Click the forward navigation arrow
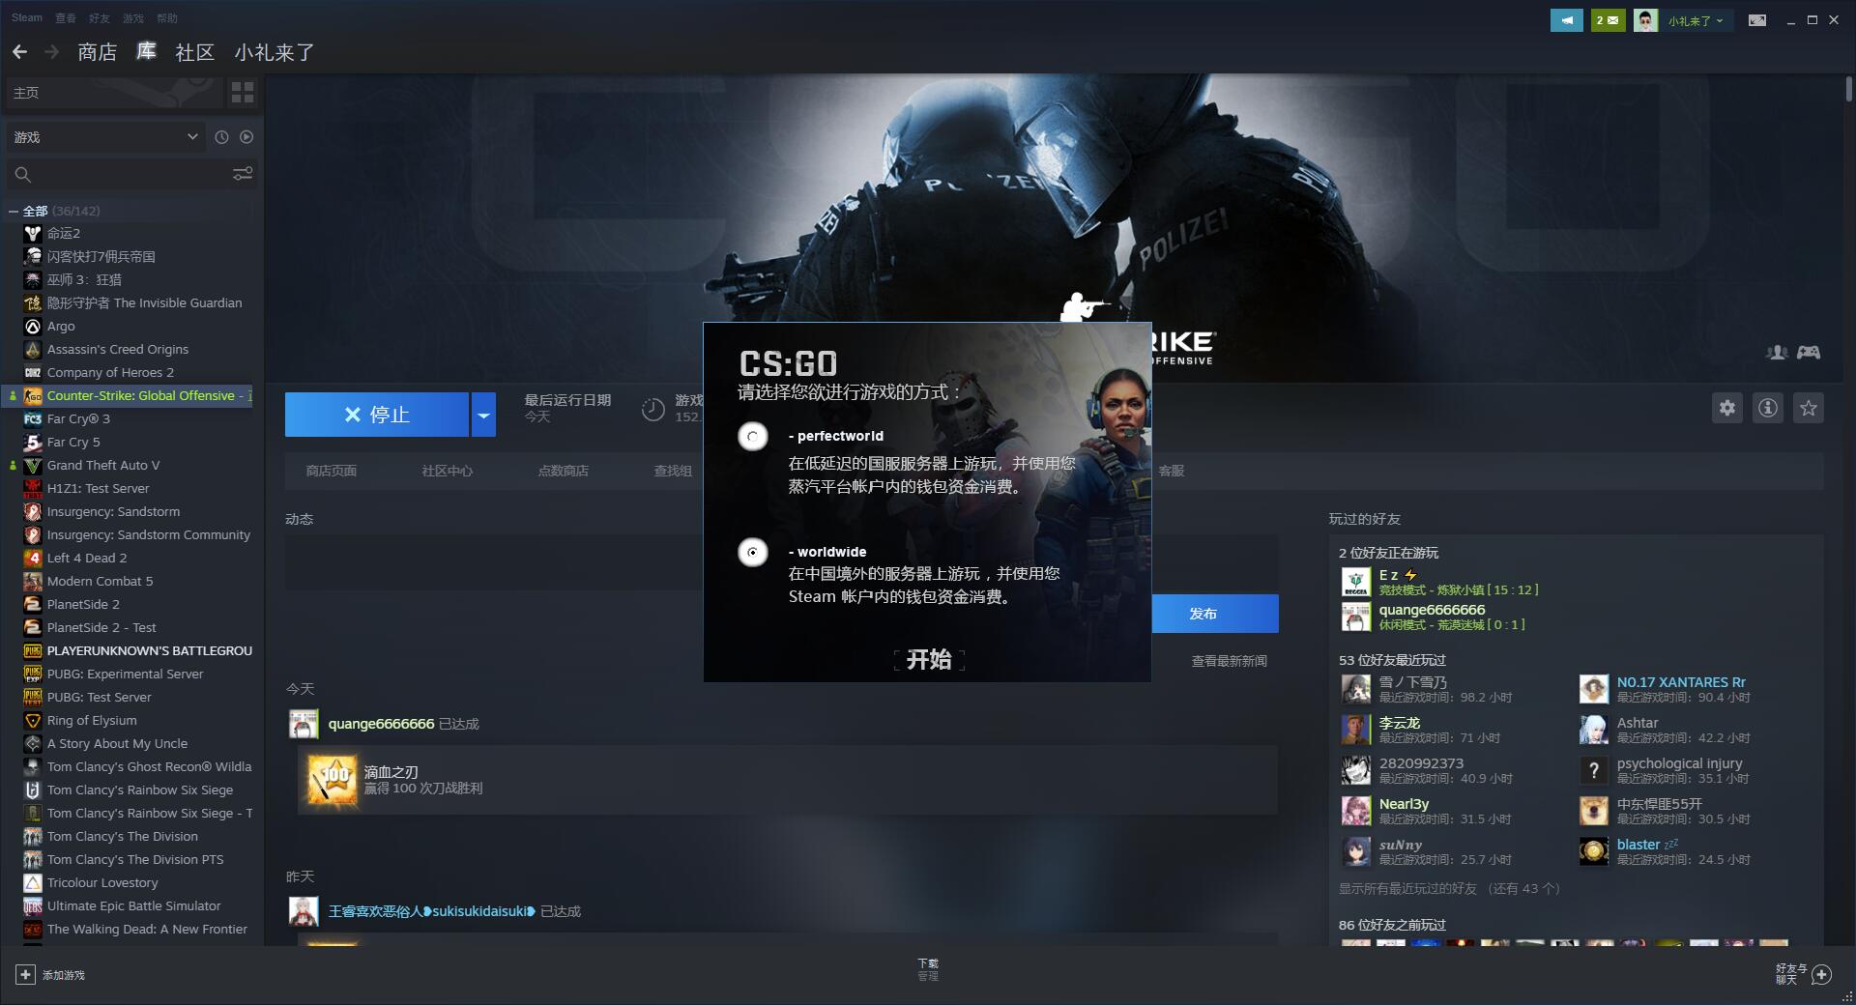 (x=51, y=52)
